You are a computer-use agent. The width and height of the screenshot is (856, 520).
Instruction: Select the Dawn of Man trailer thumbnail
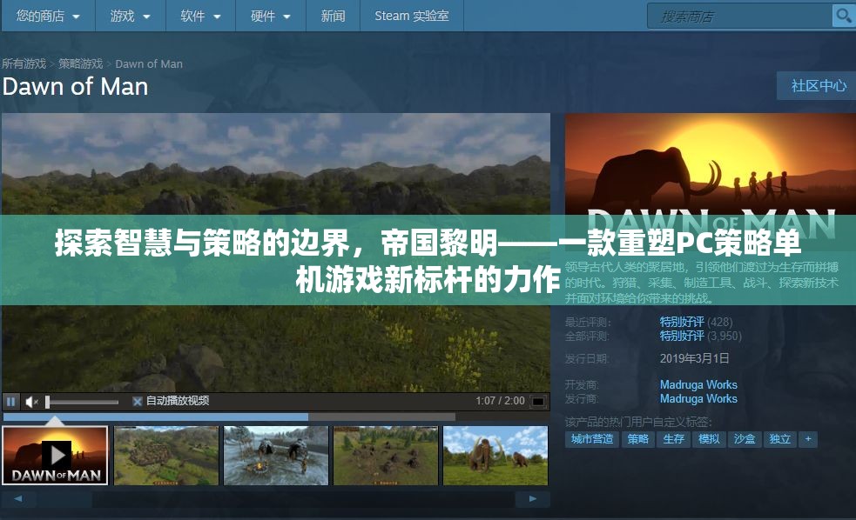[x=55, y=456]
